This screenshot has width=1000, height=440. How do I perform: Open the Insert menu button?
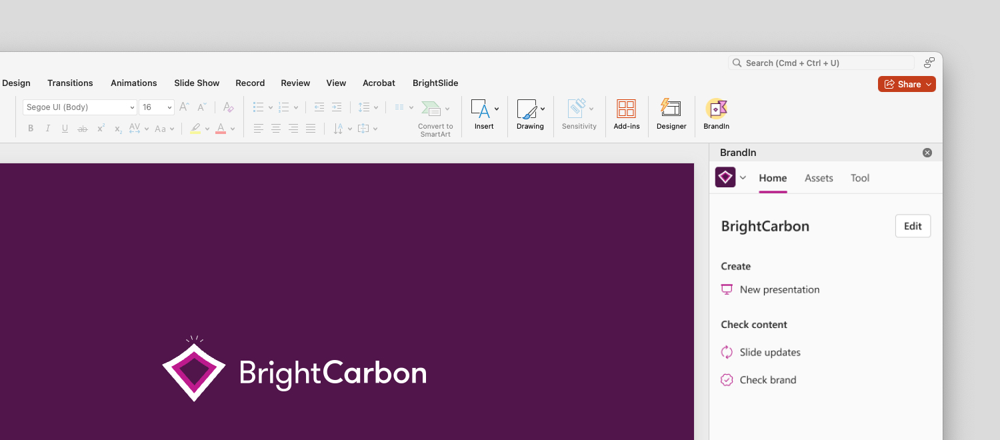coord(484,114)
